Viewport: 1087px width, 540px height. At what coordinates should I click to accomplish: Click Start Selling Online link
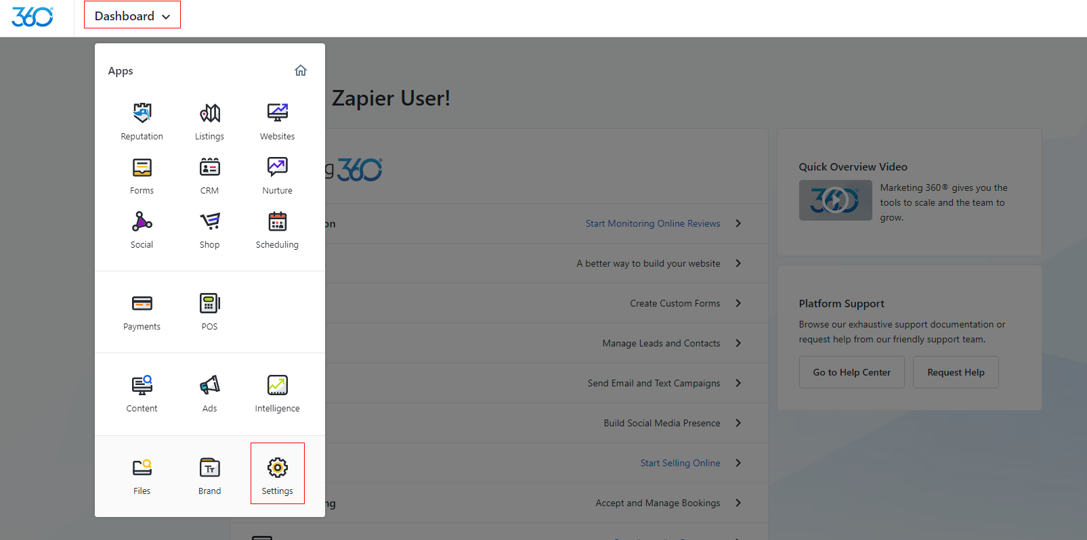(x=680, y=463)
